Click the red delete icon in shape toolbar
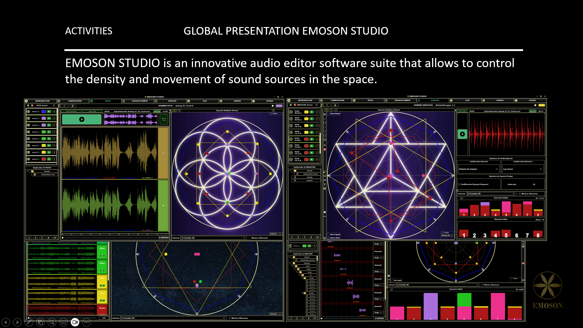The height and width of the screenshot is (328, 583). click(x=325, y=149)
